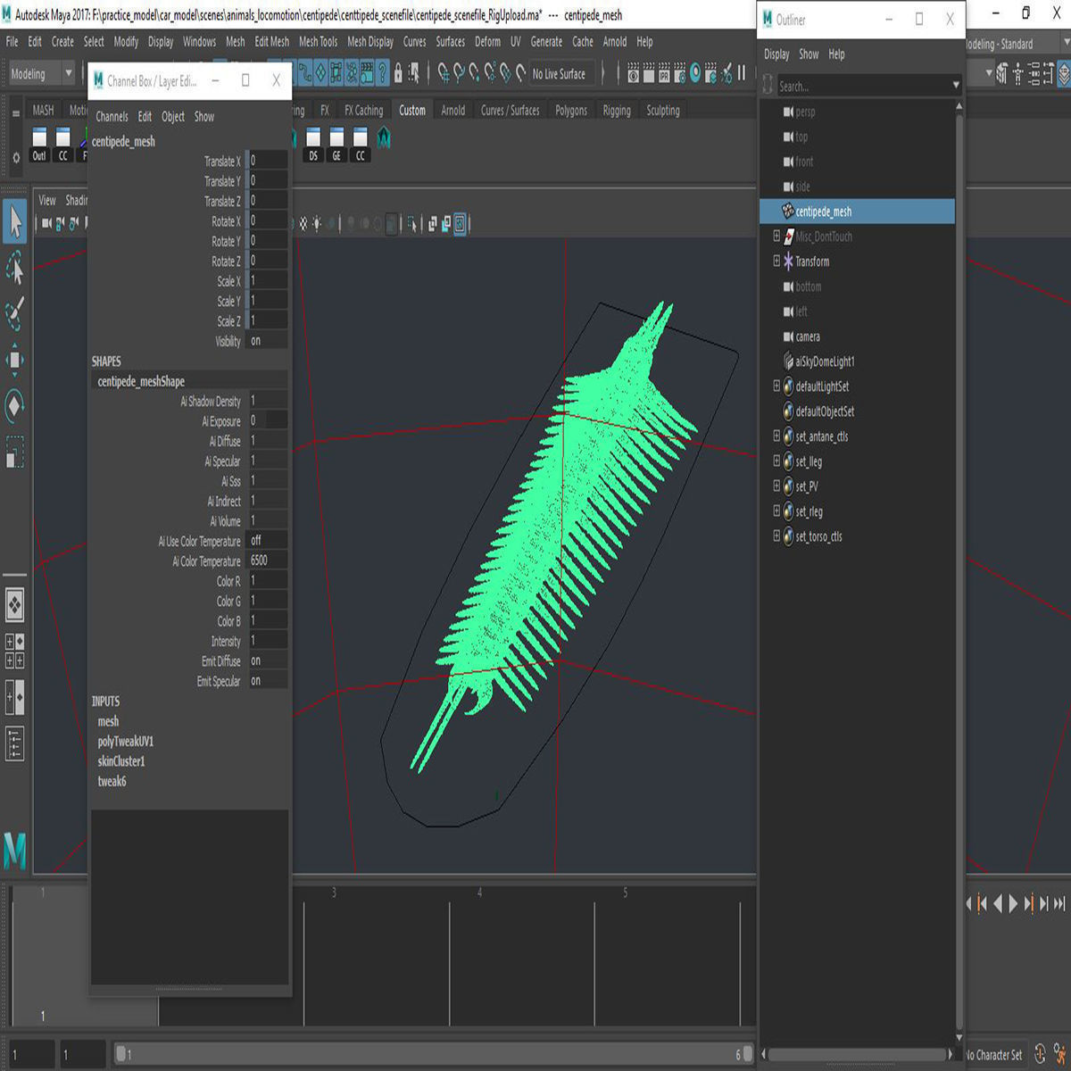Image resolution: width=1071 pixels, height=1071 pixels.
Task: Select aiSkyDomeLight1 in the Outliner
Action: coord(825,361)
